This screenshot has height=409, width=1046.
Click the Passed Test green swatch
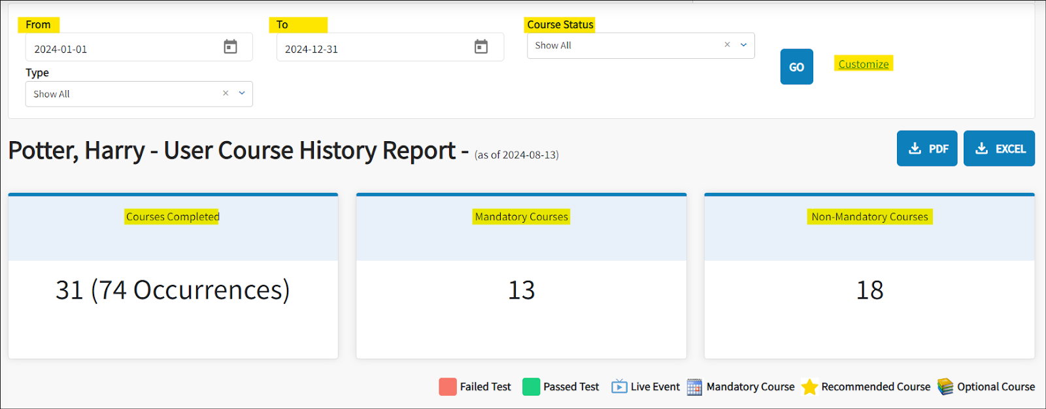[x=531, y=387]
